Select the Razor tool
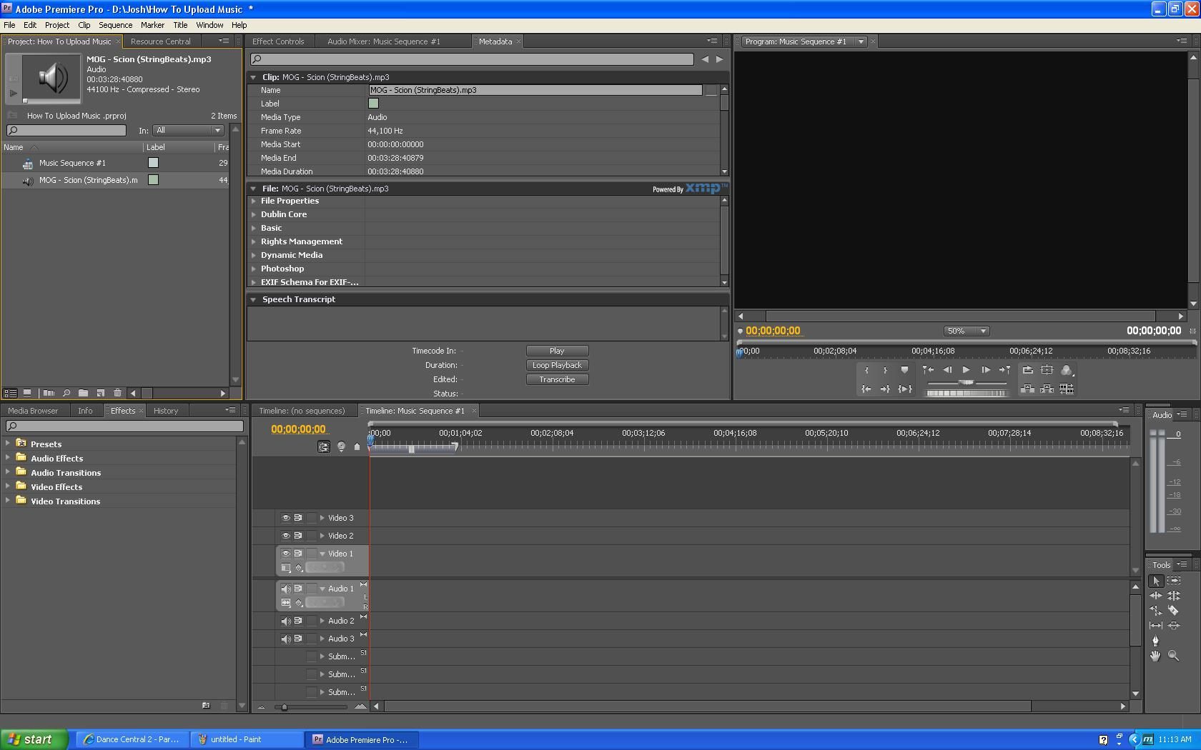Image resolution: width=1201 pixels, height=750 pixels. tap(1174, 611)
